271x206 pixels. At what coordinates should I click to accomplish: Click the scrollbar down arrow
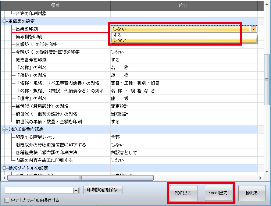tap(267, 177)
